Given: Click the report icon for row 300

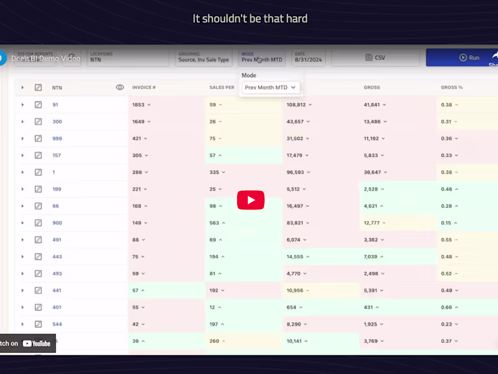Looking at the screenshot, I should click(38, 122).
